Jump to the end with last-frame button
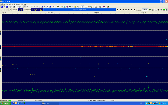 [134, 10]
